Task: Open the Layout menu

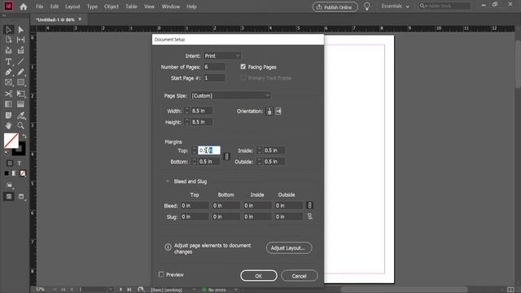Action: coord(72,7)
